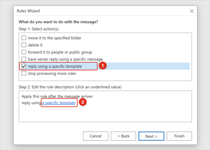Tick the 'delete it' checkbox
This screenshot has height=150, width=210.
point(24,45)
